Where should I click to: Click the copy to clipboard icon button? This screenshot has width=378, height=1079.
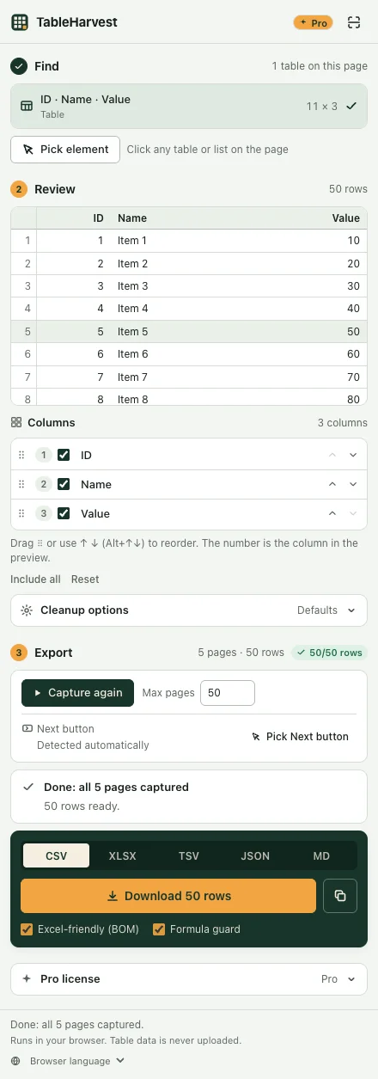click(340, 896)
